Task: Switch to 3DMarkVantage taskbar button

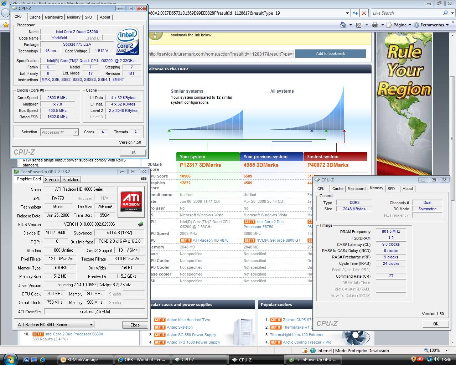Action: [85, 360]
